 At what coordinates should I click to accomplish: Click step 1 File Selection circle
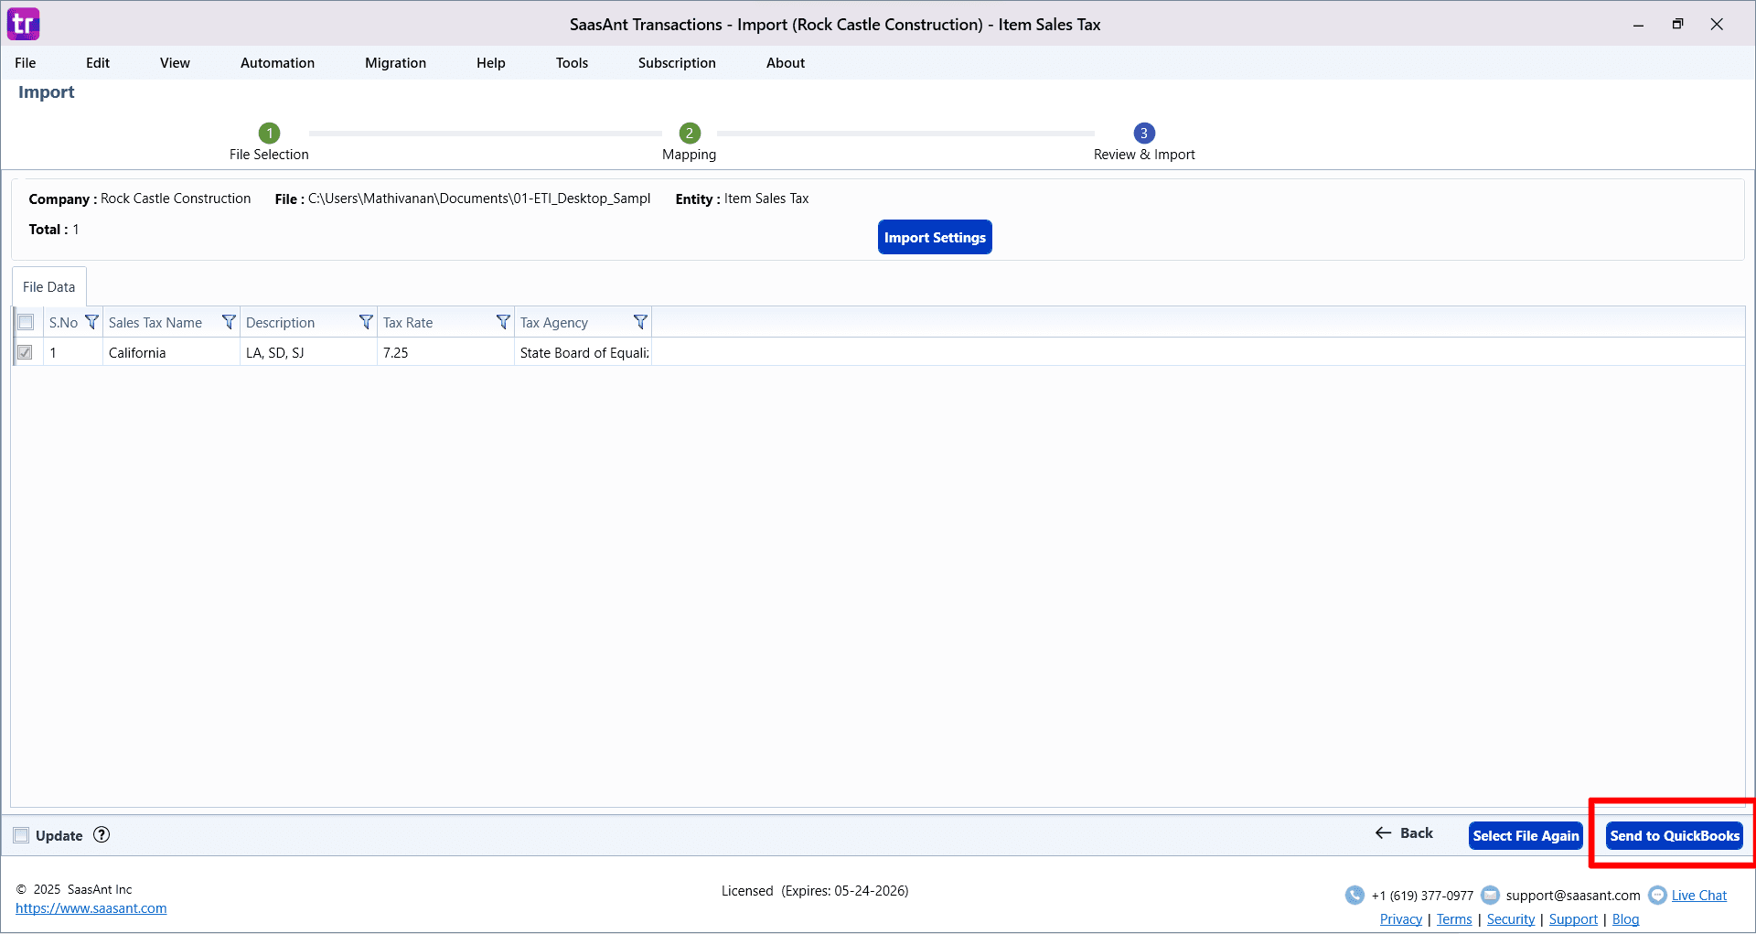point(269,133)
